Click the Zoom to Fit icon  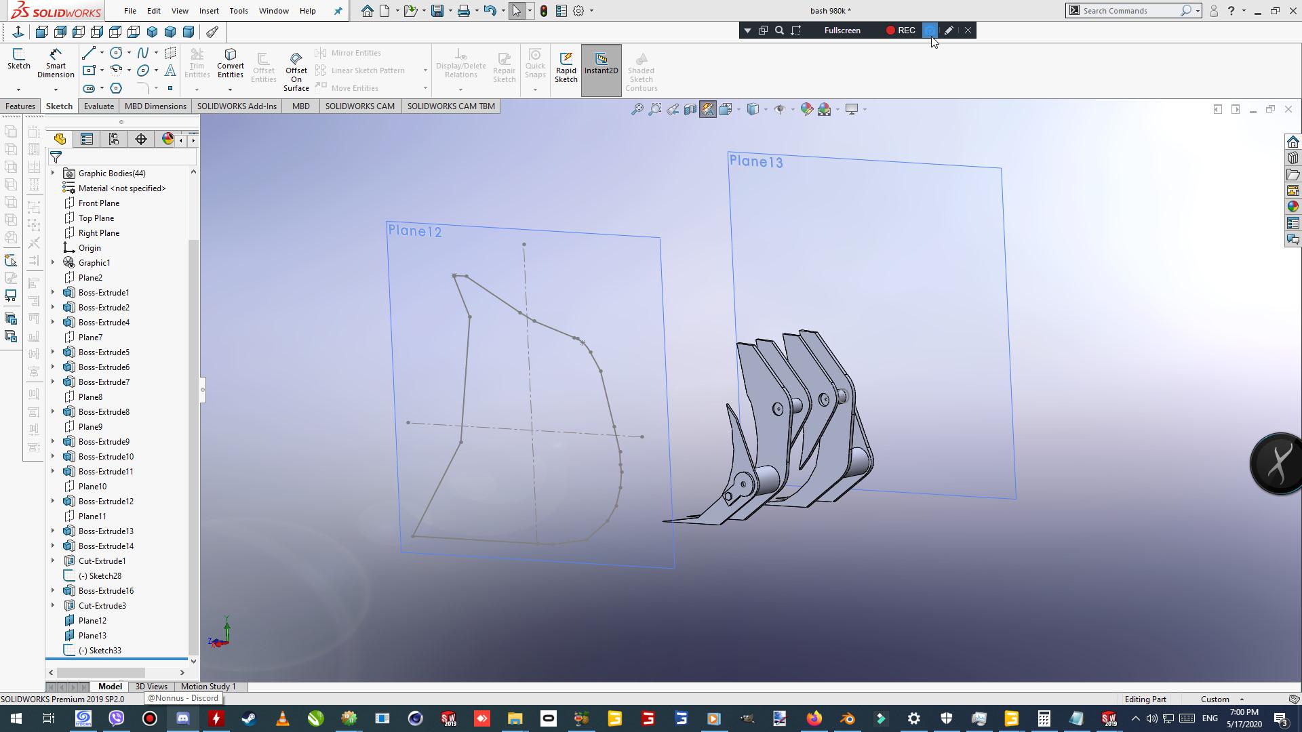(637, 109)
